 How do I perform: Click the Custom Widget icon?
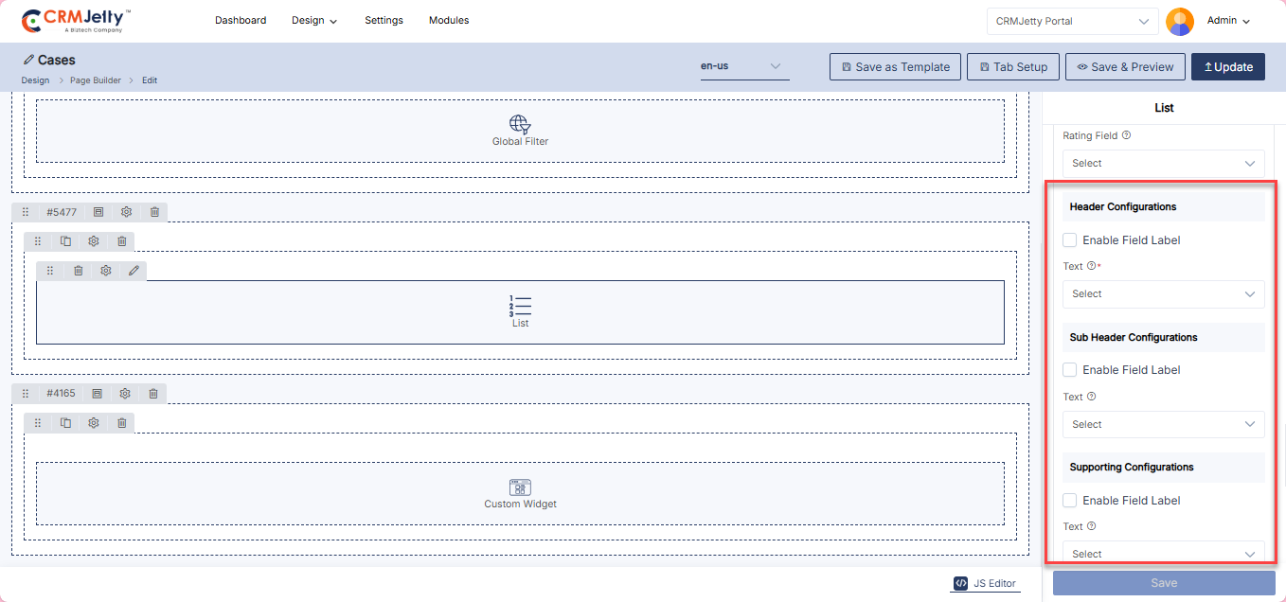coord(520,487)
